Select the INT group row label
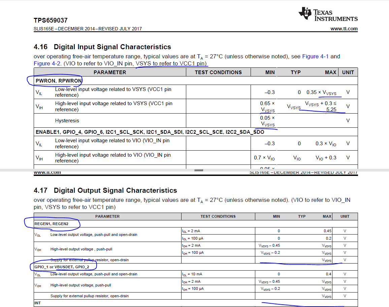 pyautogui.click(x=37, y=303)
